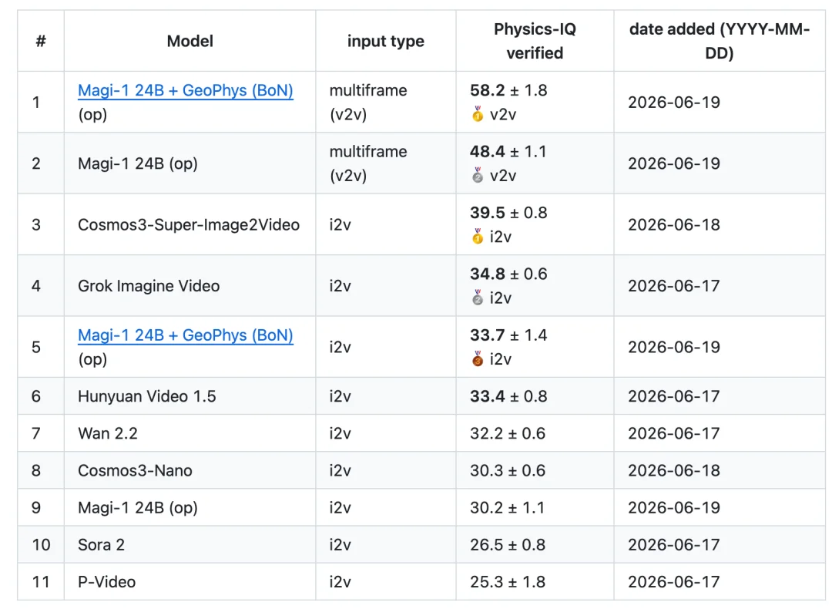Click the input type column header
The width and height of the screenshot is (832, 609).
coord(386,41)
